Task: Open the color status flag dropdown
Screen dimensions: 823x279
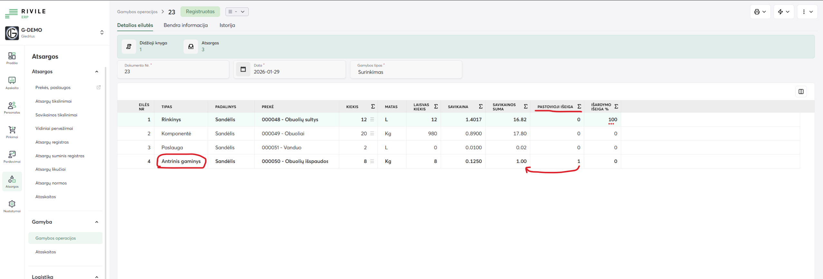Action: (237, 12)
